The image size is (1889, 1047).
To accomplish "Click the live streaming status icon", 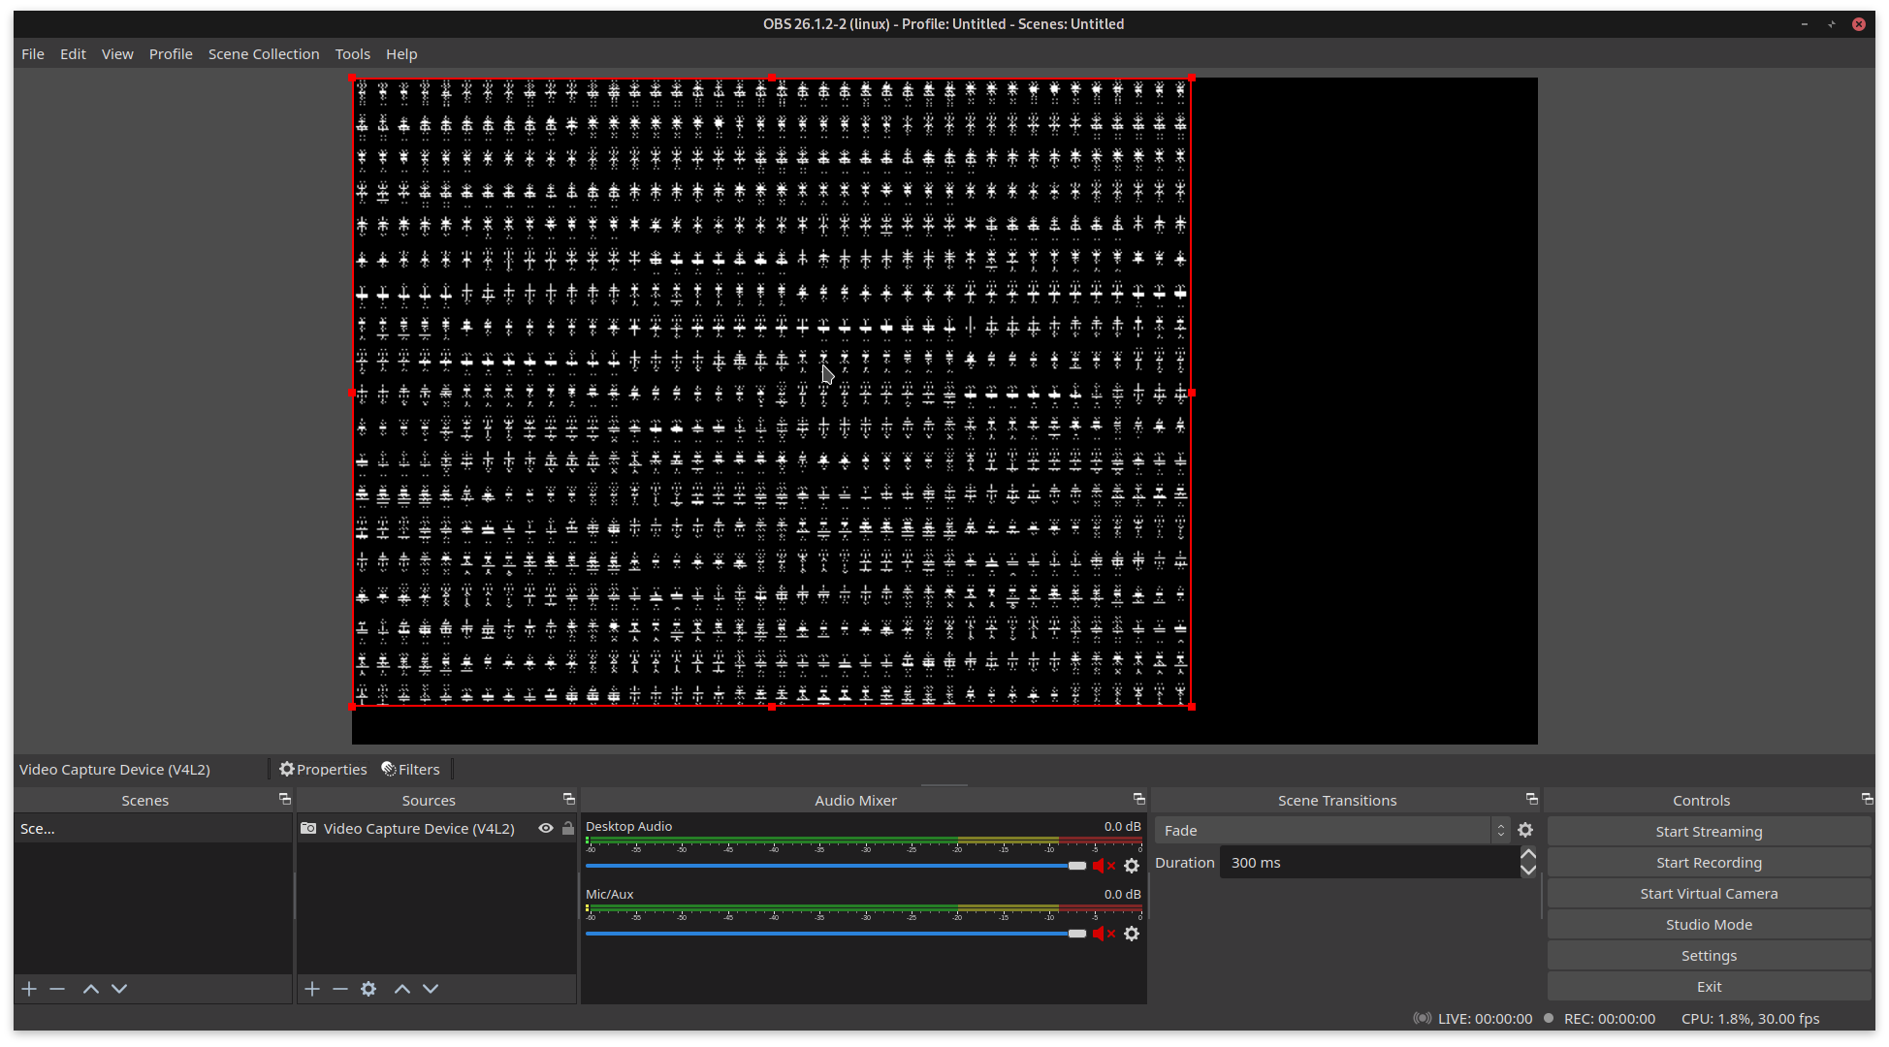I will (x=1423, y=1018).
